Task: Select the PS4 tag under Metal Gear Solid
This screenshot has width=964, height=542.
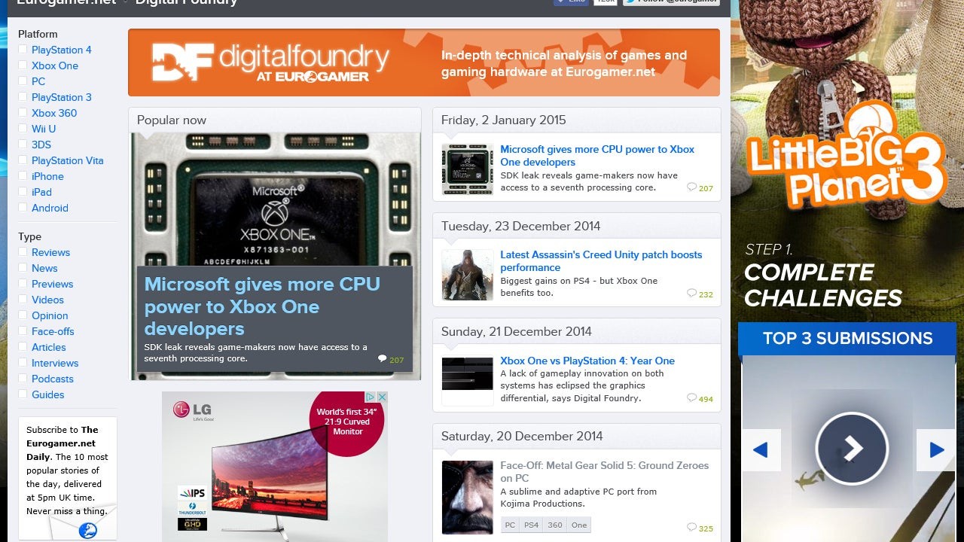Action: coord(531,525)
